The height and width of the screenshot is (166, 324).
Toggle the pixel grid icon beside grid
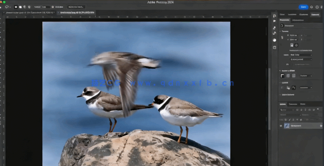point(294,76)
